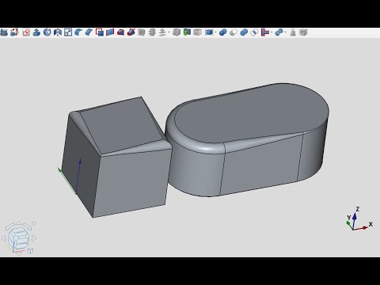Click the grey box icon beside green P

pyautogui.click(x=177, y=32)
